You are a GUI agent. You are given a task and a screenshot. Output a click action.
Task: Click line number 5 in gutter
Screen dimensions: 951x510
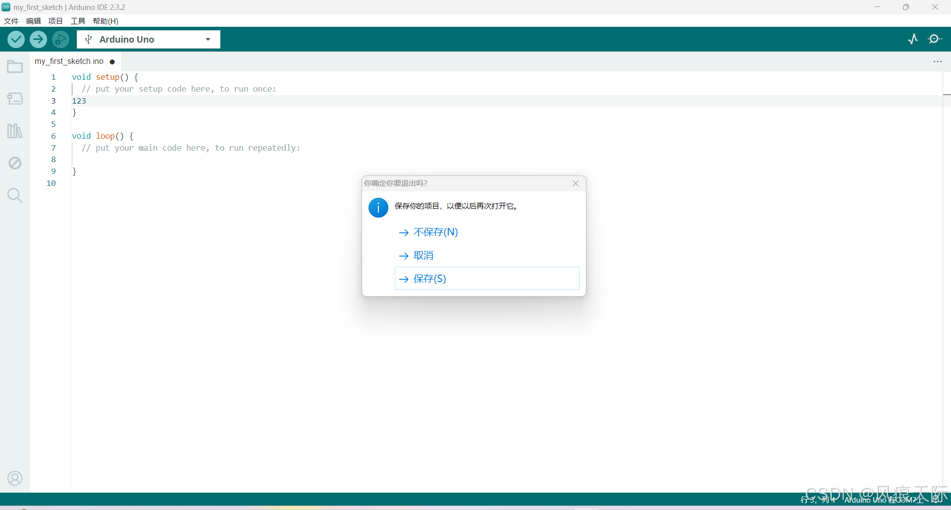click(x=53, y=124)
